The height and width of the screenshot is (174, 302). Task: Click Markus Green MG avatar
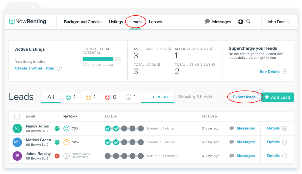[17, 142]
